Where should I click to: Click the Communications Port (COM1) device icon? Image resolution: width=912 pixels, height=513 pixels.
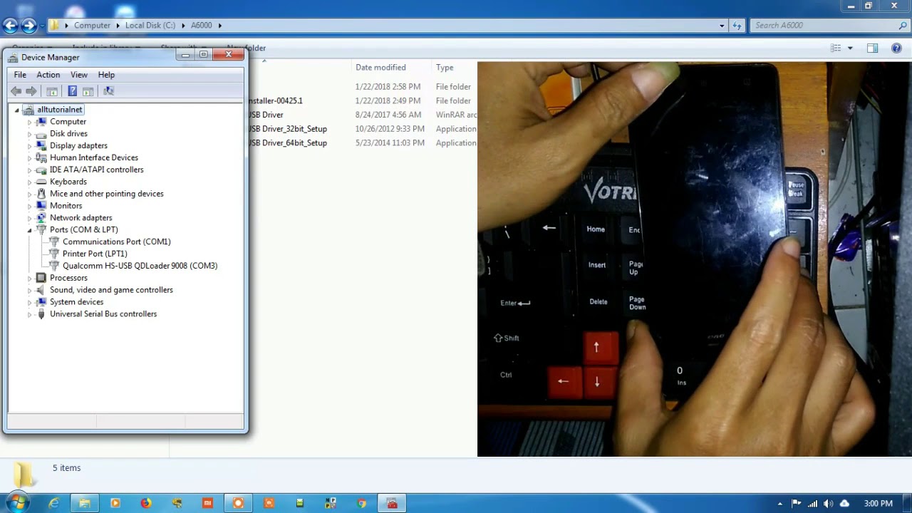click(54, 242)
